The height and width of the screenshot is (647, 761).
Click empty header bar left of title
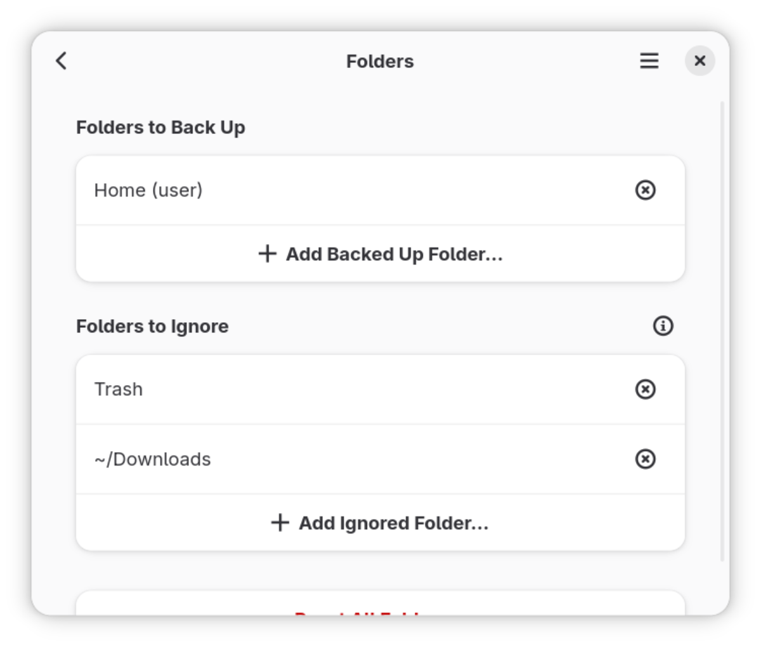(x=203, y=61)
